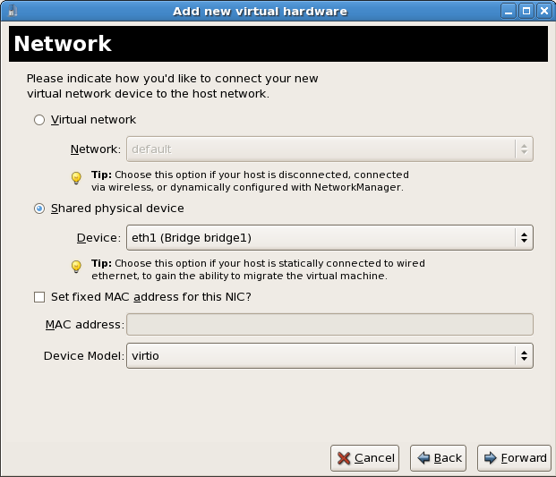
Task: Click the lightbulb tip icon under Virtual network
Action: (77, 177)
